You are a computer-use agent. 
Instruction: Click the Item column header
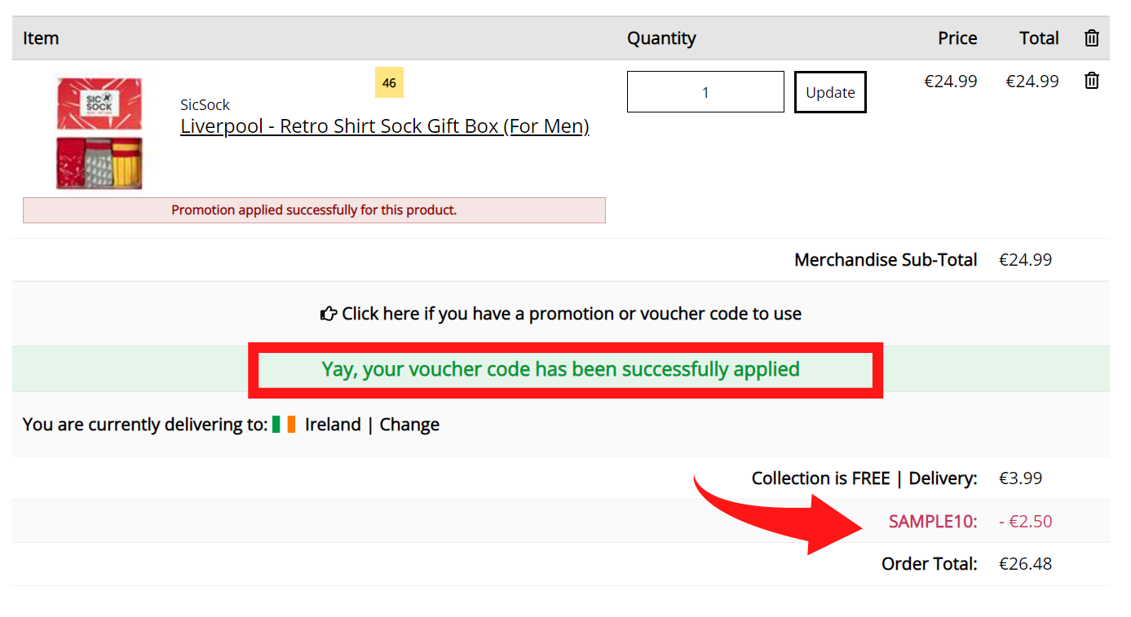click(x=41, y=38)
